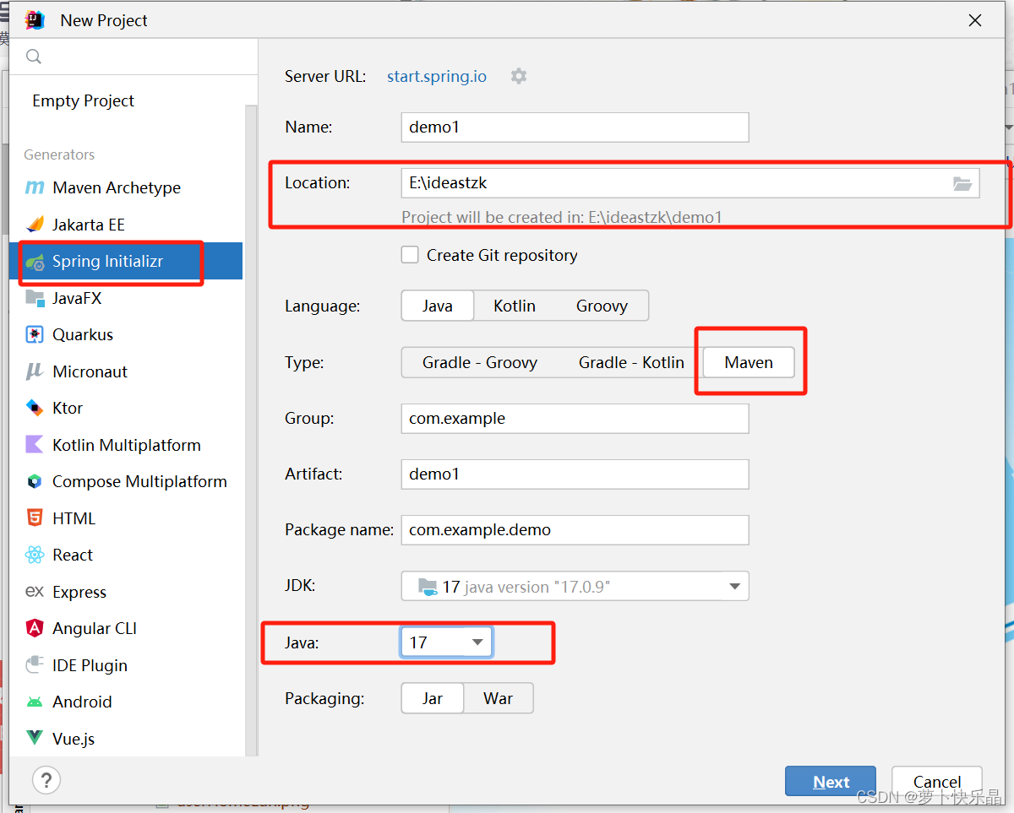Screen dimensions: 1014x813
Task: Select React generator text
Action: pyautogui.click(x=73, y=555)
